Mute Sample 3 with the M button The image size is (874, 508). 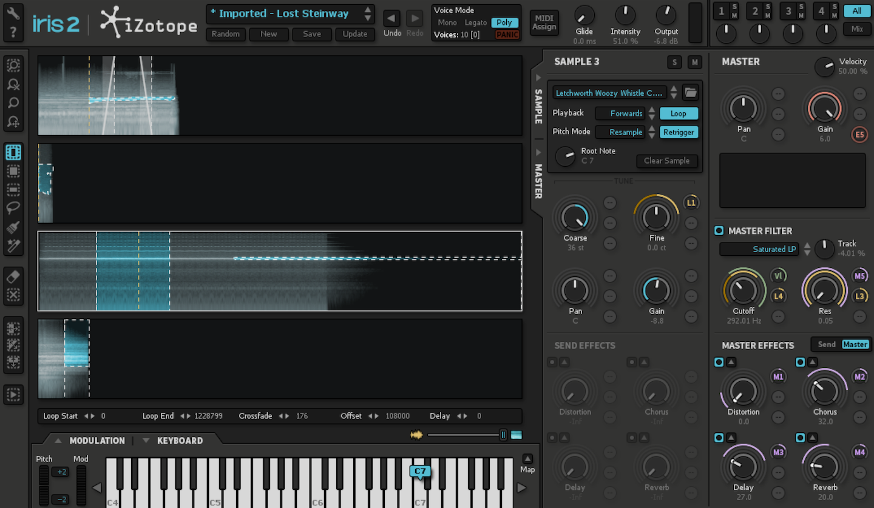coord(694,62)
